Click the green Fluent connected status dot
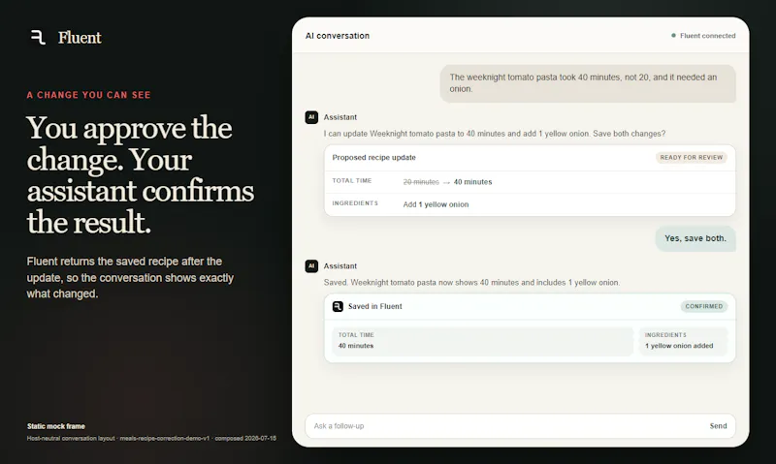 click(673, 36)
